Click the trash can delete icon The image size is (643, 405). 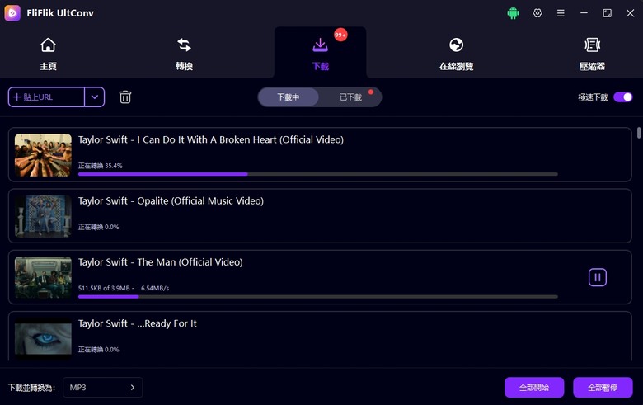pyautogui.click(x=125, y=97)
